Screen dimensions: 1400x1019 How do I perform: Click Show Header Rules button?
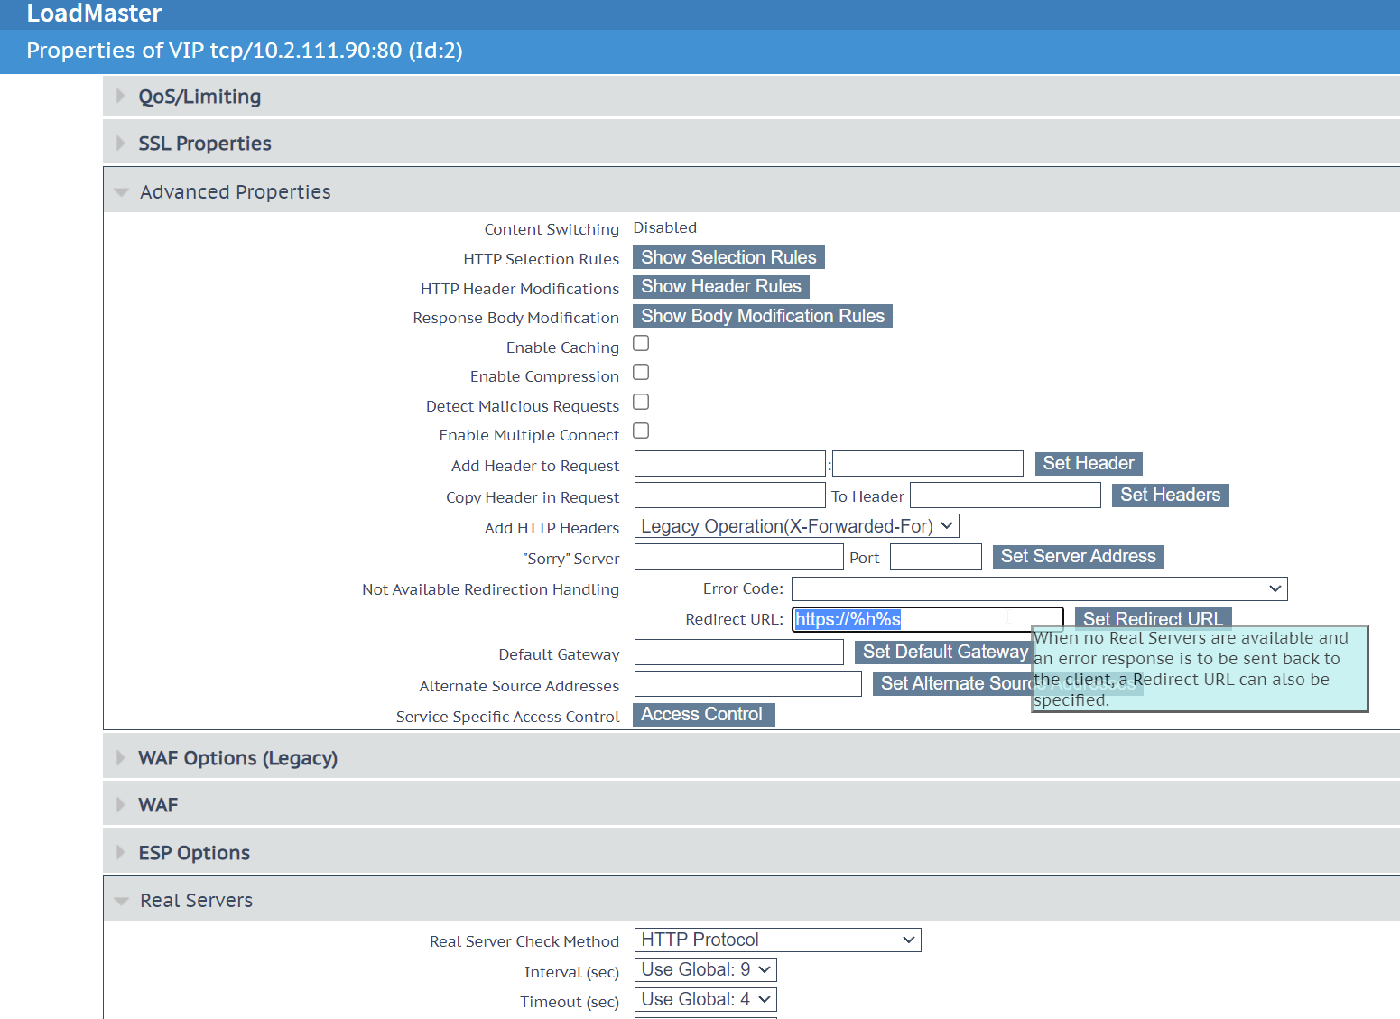[721, 286]
